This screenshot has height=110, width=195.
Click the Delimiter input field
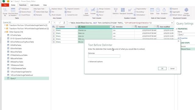pos(104,56)
